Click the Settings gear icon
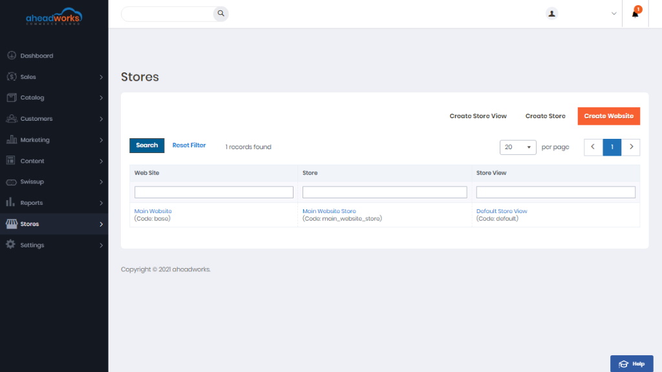 pos(10,244)
